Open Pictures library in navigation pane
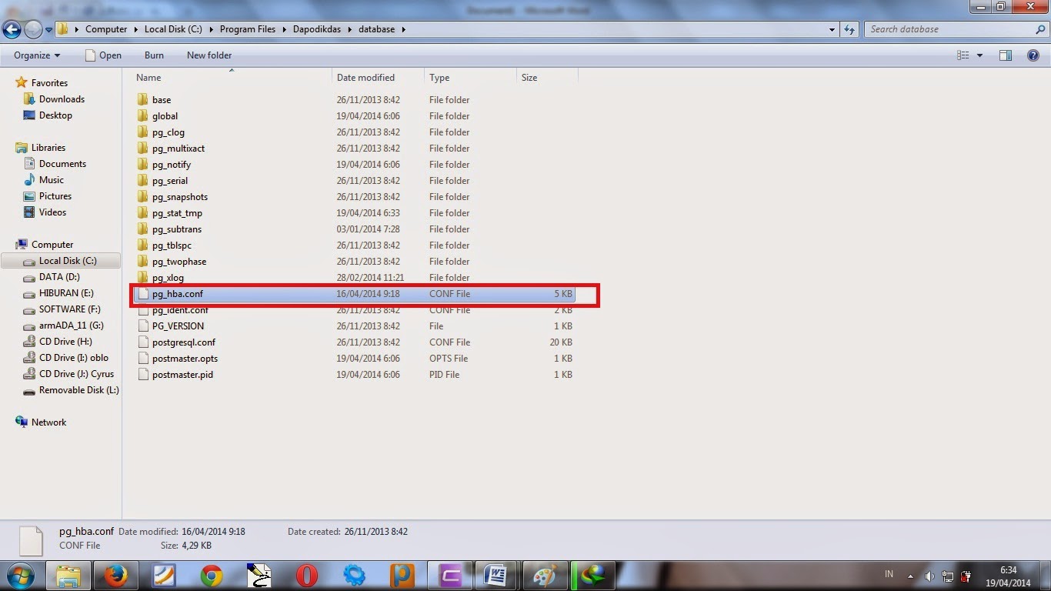Image resolution: width=1051 pixels, height=591 pixels. click(x=55, y=196)
